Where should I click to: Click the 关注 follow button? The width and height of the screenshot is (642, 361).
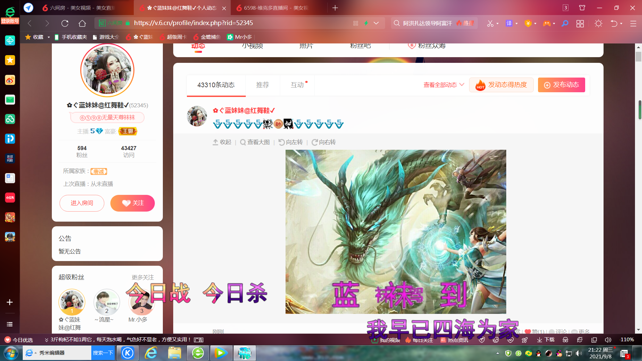tap(132, 203)
